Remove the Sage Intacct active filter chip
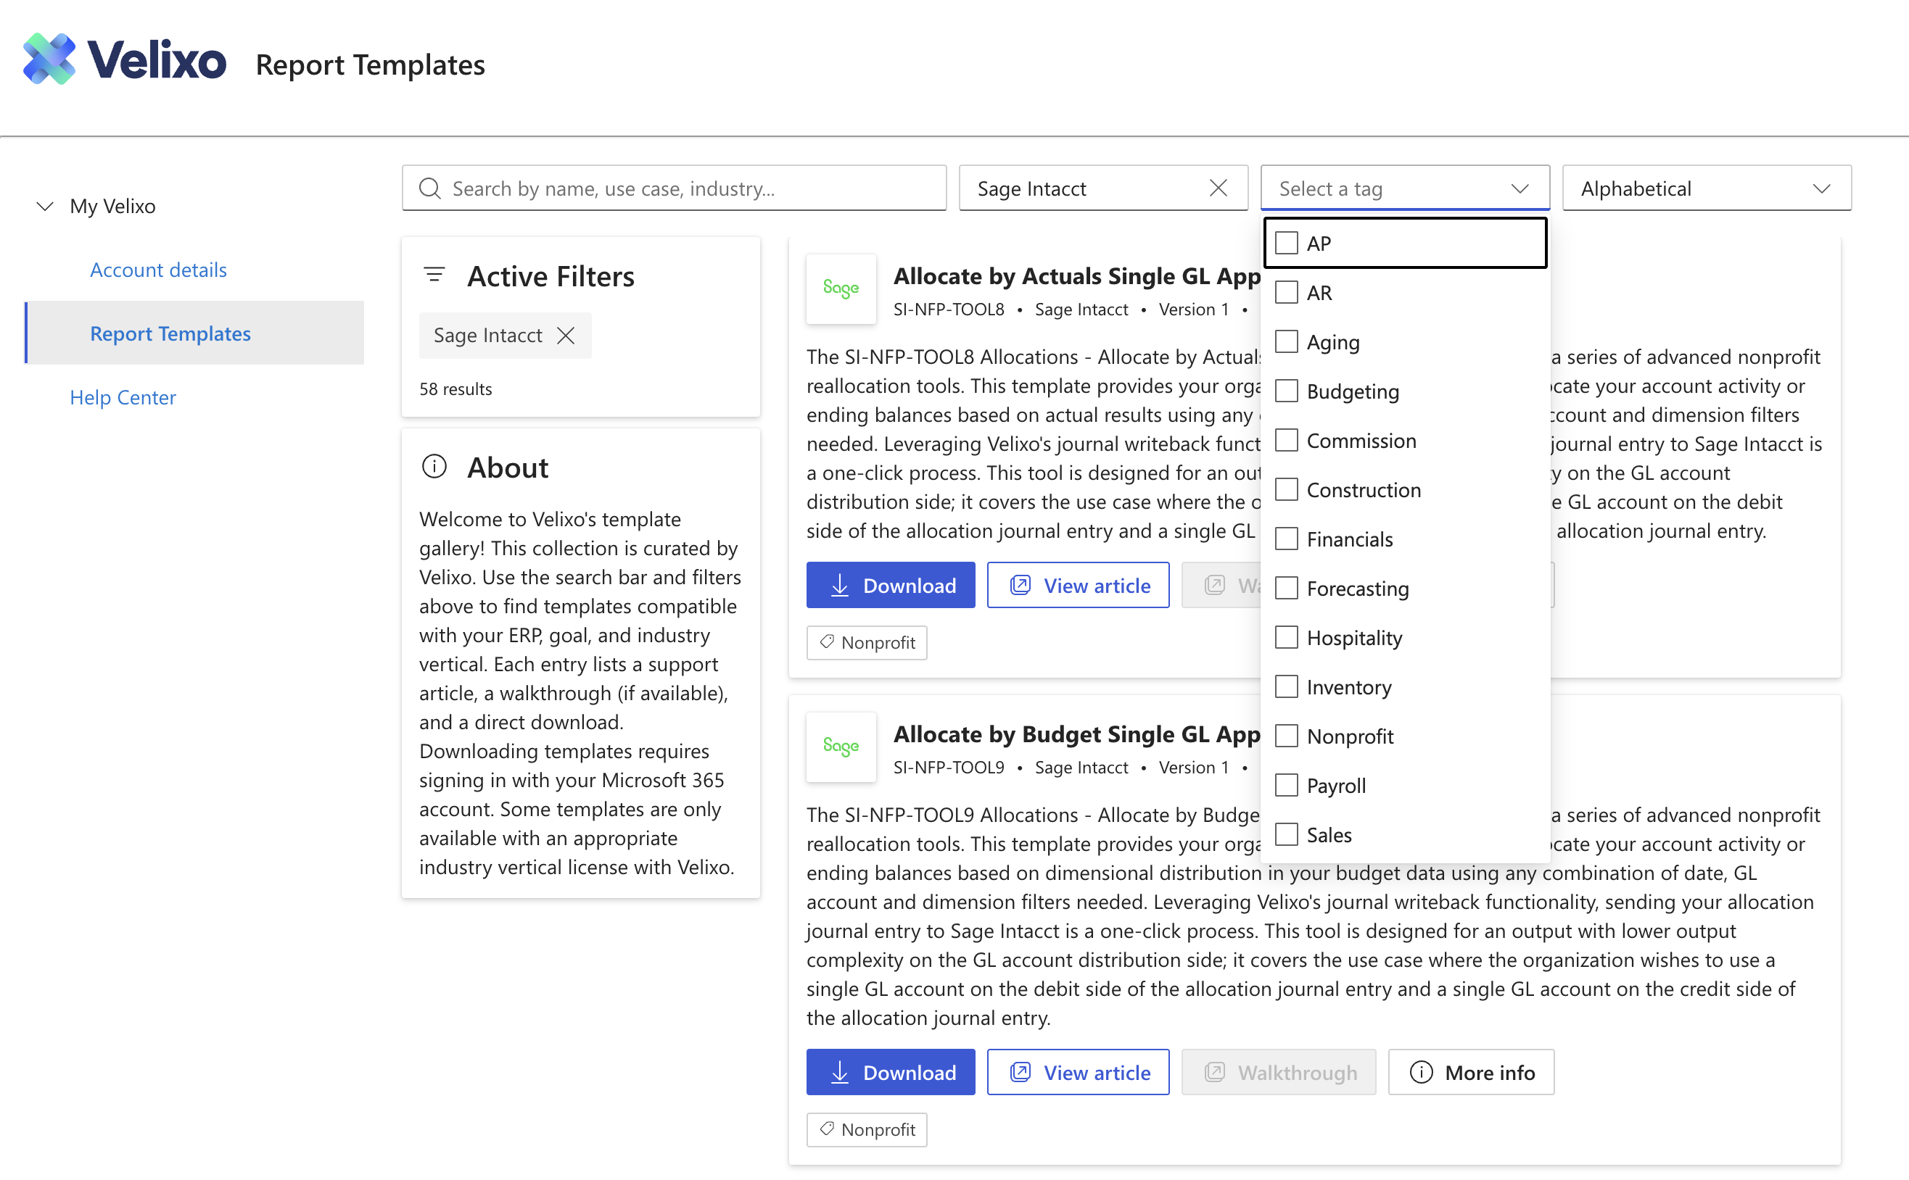The image size is (1909, 1180). pyautogui.click(x=566, y=336)
